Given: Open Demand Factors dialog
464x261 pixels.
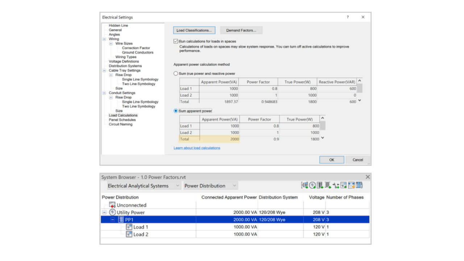Looking at the screenshot, I should pos(241,30).
